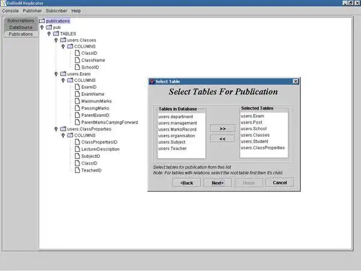Click the COLUMNS folder icon under users.Classes

point(70,46)
